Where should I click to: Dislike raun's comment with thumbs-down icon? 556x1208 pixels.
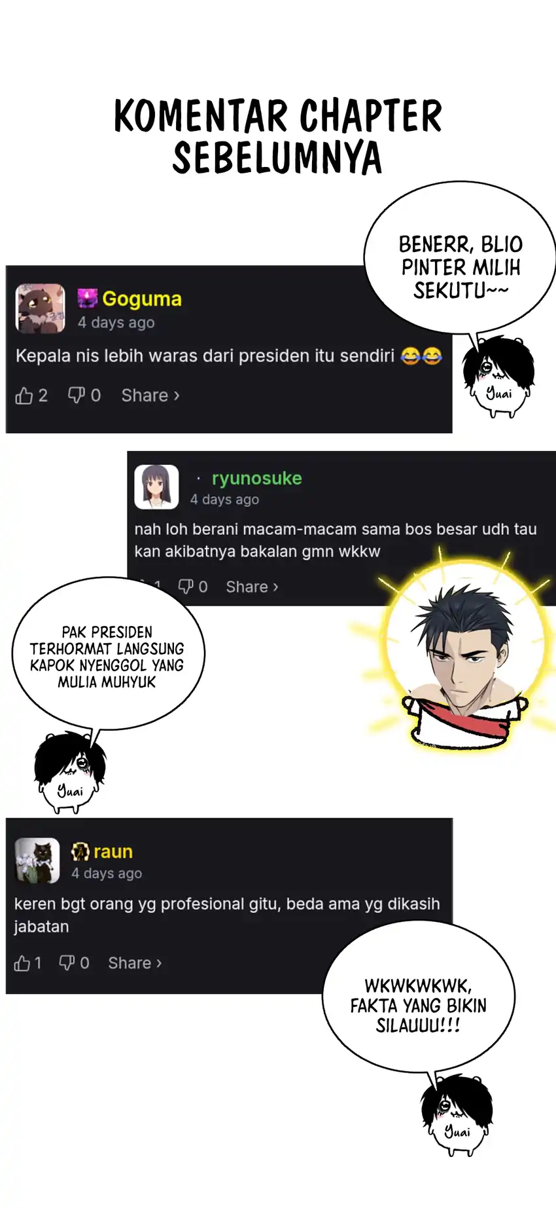click(x=67, y=962)
